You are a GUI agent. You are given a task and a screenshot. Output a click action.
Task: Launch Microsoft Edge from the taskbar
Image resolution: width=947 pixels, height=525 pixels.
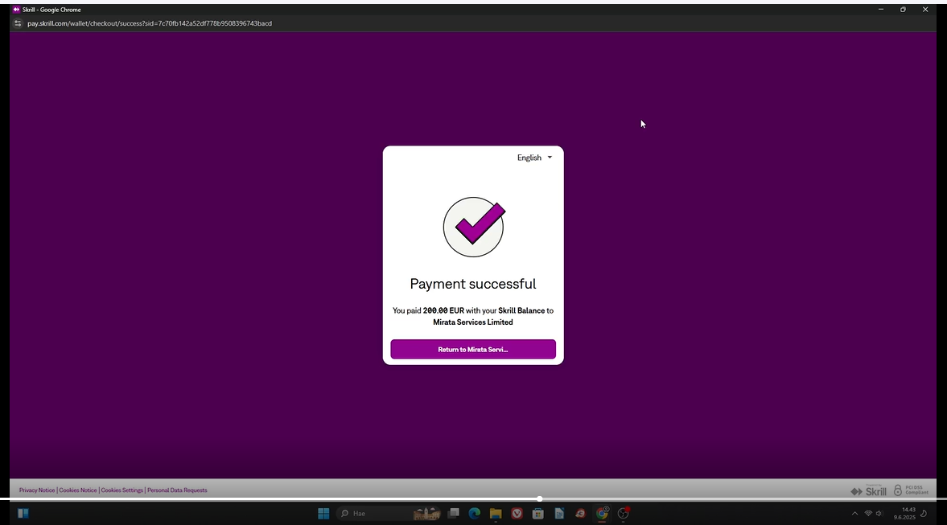(x=475, y=514)
